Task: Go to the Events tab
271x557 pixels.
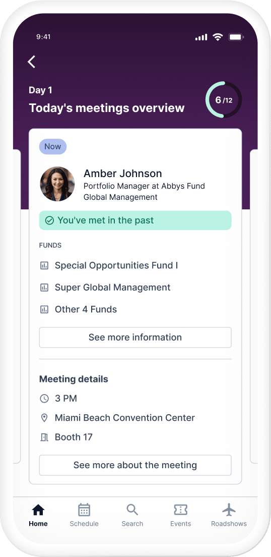Action: pyautogui.click(x=180, y=516)
